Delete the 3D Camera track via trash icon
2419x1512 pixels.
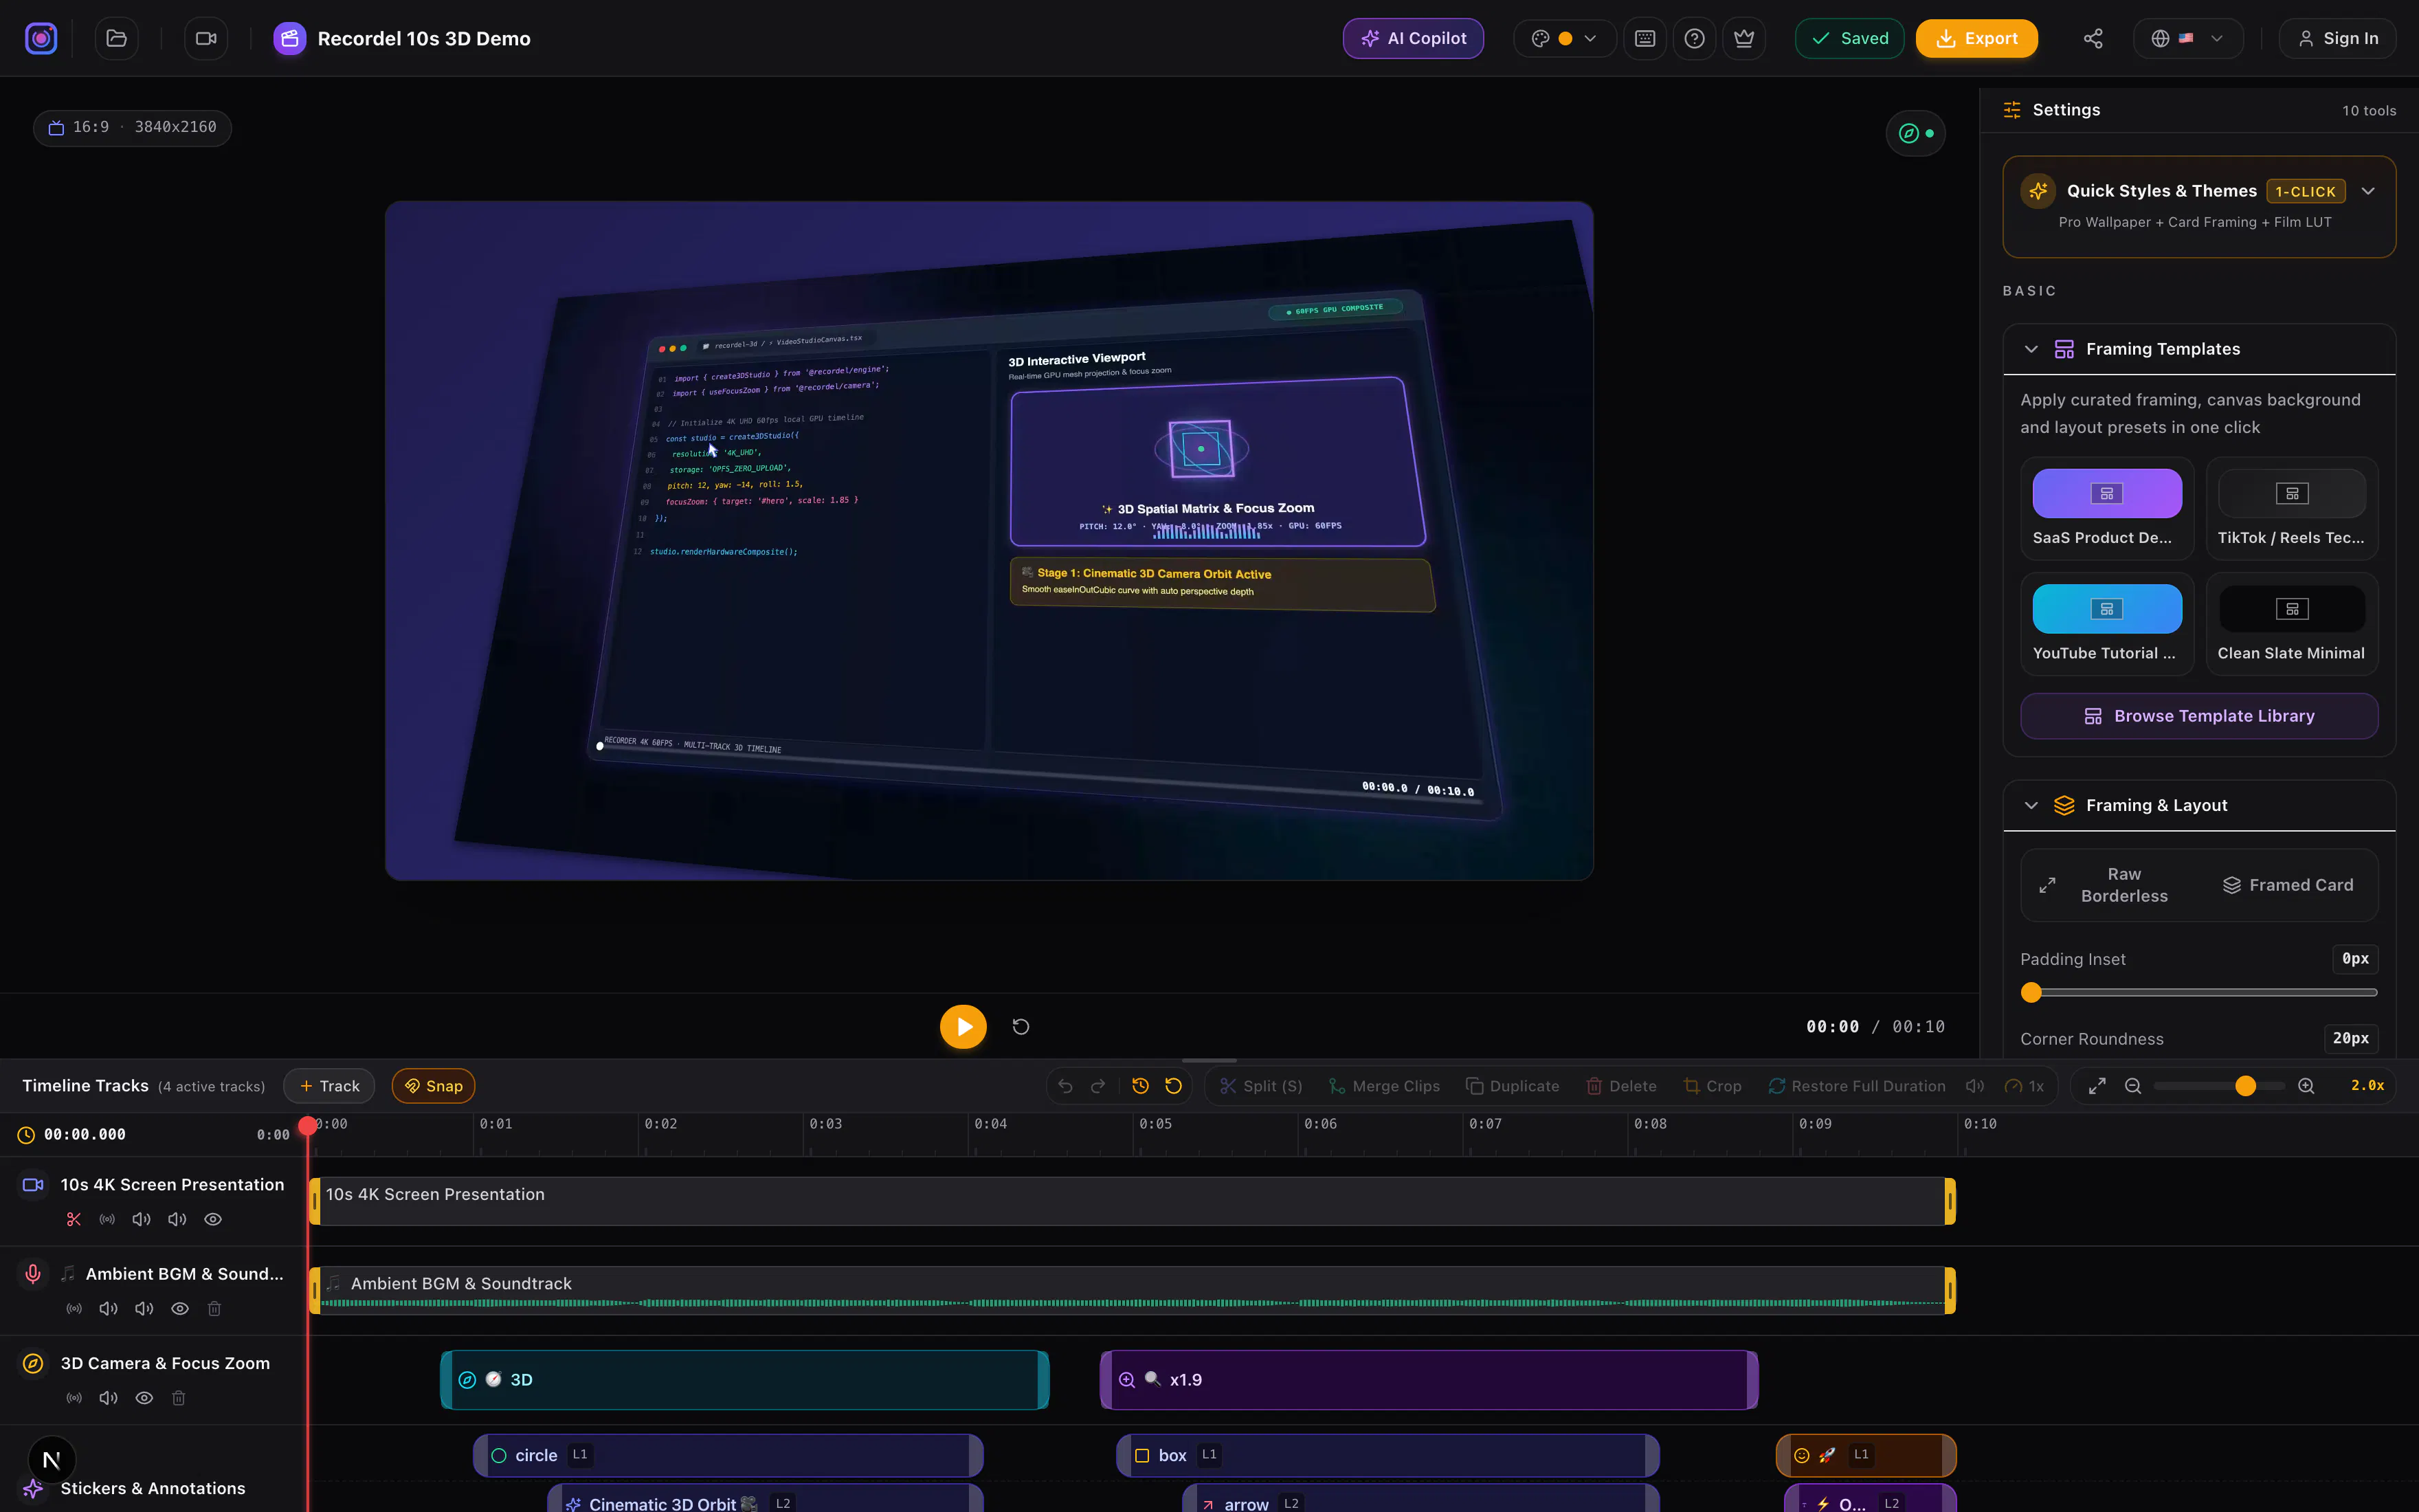179,1398
